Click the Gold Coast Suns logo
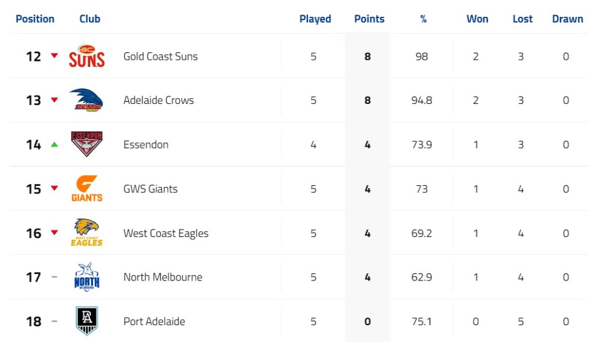 87,56
